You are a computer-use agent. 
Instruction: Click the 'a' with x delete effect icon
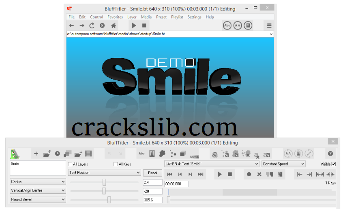257,155
